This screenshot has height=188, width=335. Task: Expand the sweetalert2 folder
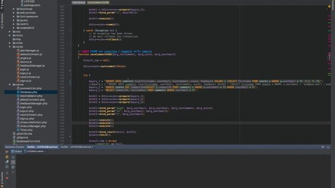pos(14,28)
